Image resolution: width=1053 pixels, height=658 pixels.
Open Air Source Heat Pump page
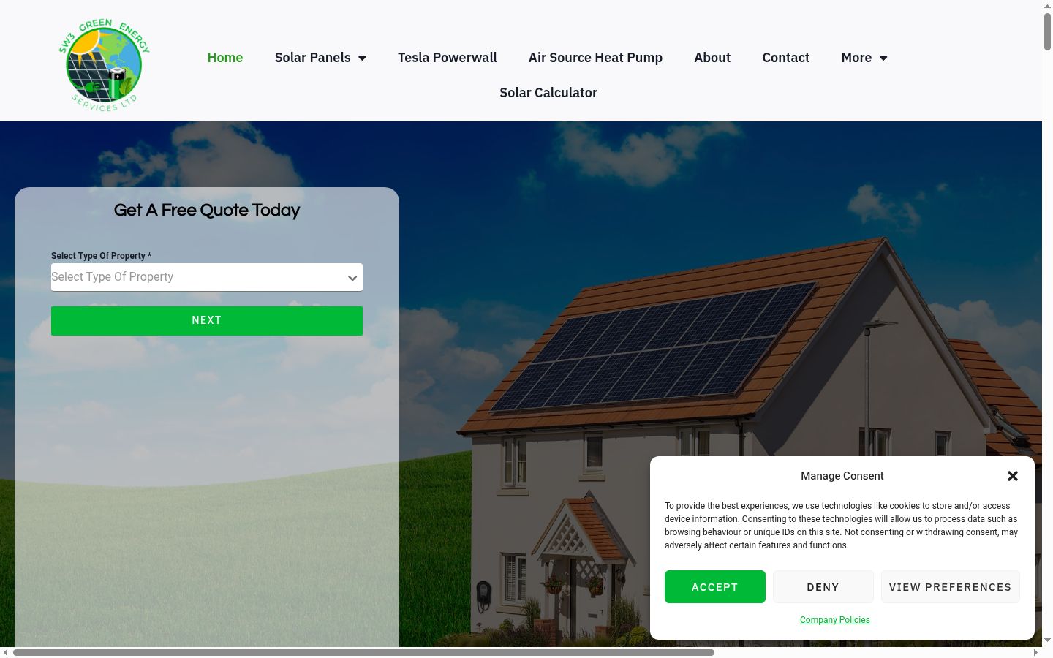click(595, 58)
